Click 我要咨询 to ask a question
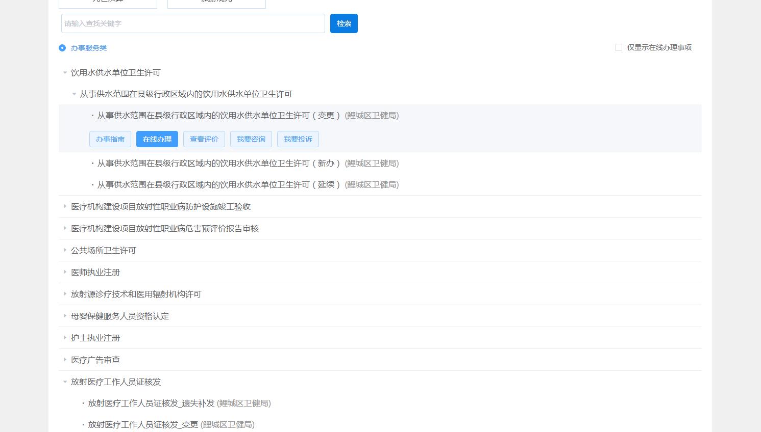Image resolution: width=761 pixels, height=432 pixels. [251, 139]
